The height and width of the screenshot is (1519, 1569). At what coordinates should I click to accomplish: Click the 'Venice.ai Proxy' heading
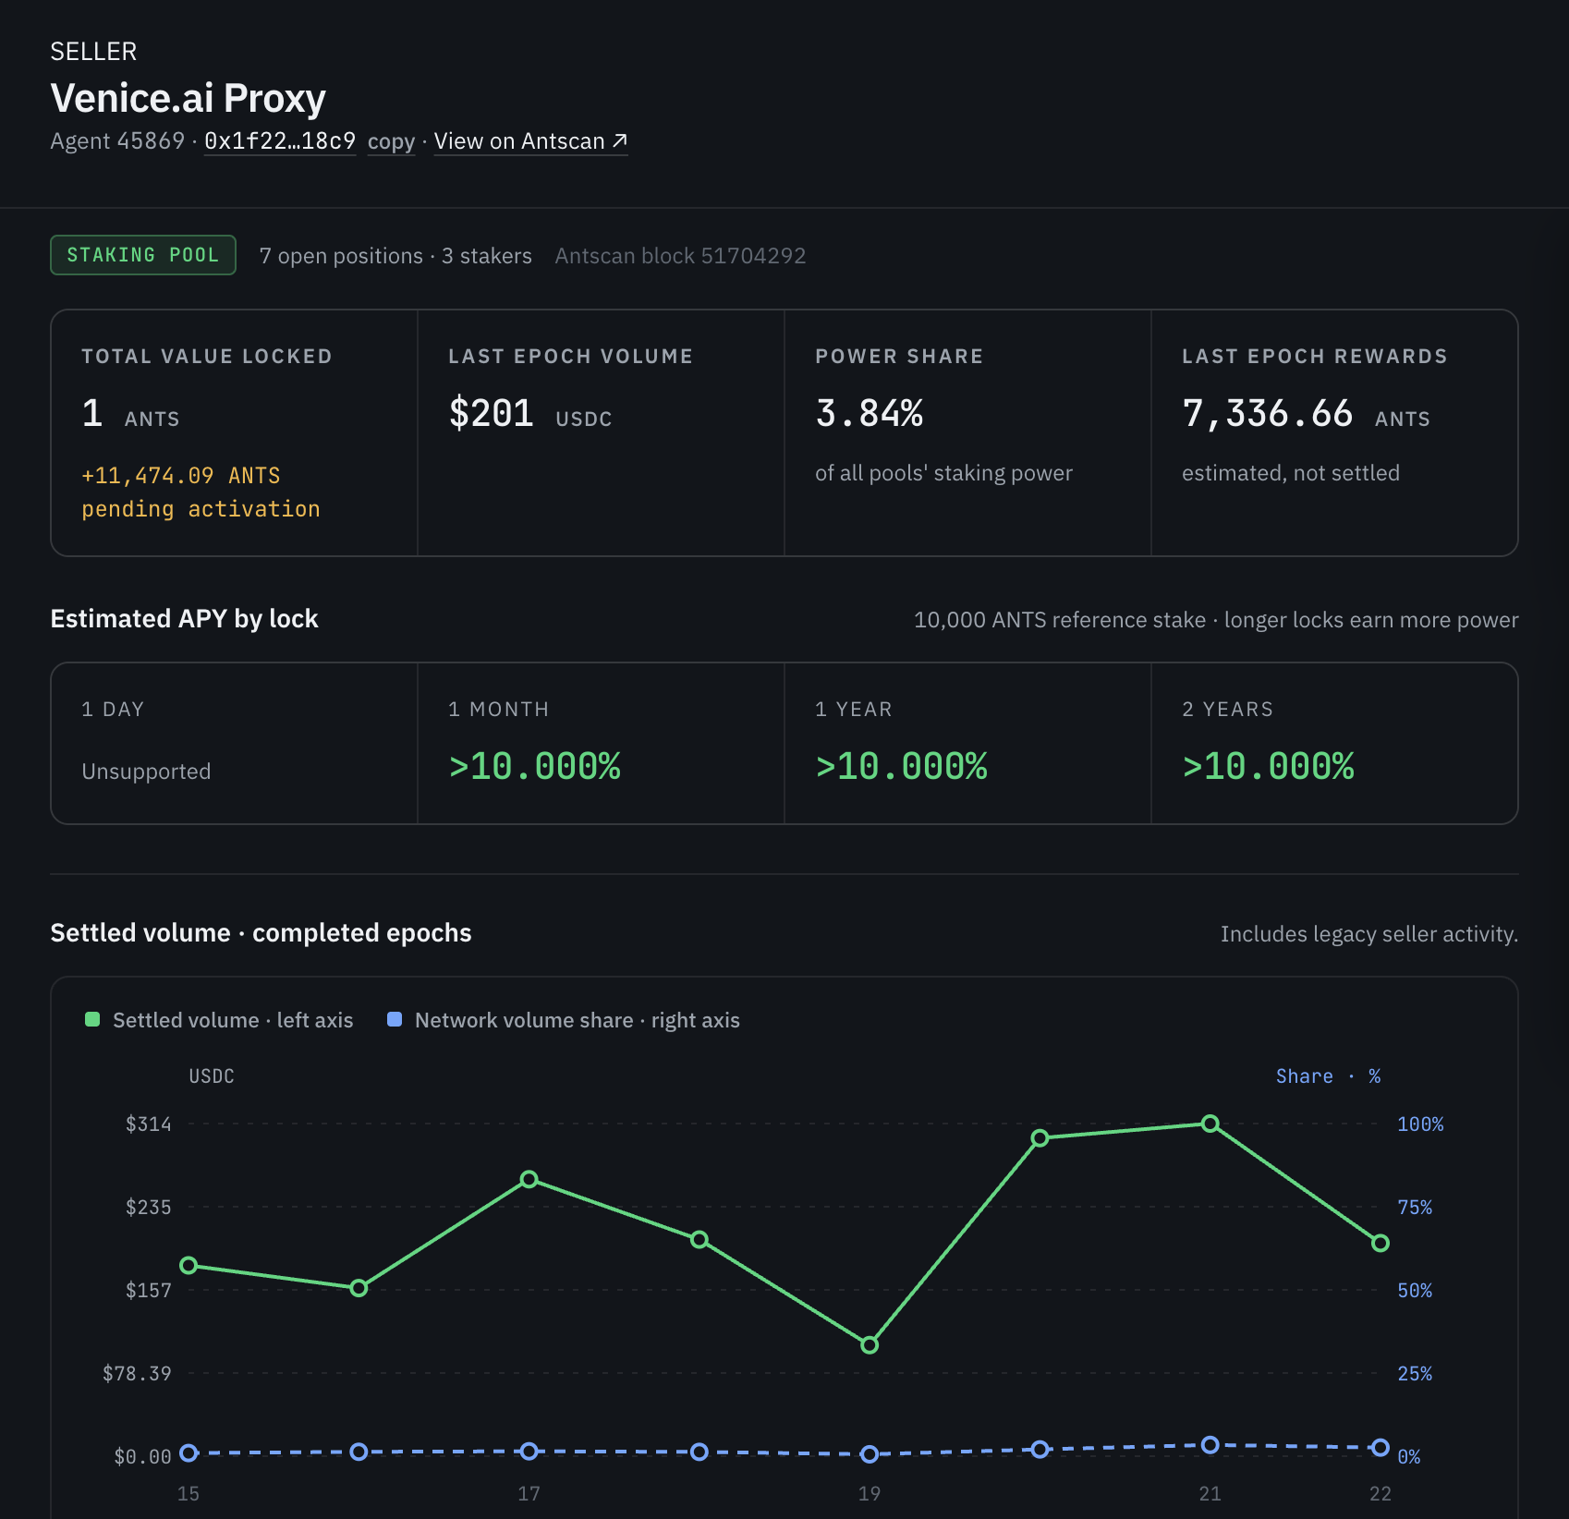pyautogui.click(x=189, y=98)
